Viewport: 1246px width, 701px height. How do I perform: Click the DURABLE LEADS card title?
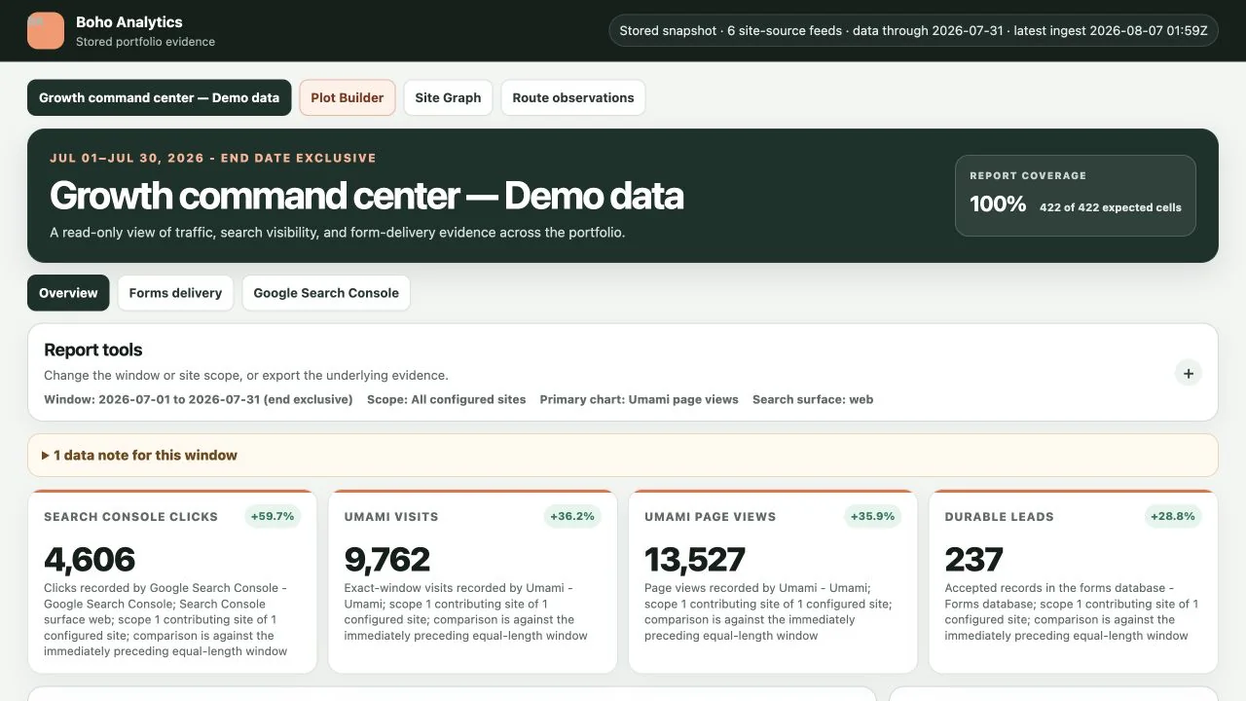1000,517
